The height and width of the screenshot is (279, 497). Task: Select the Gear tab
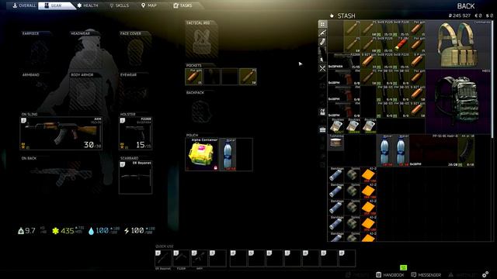[57, 5]
